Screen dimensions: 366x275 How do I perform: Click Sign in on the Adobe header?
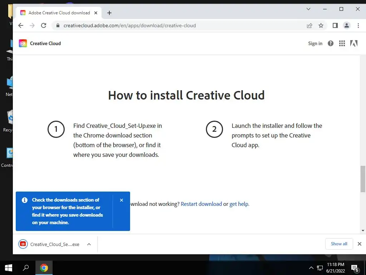click(315, 43)
